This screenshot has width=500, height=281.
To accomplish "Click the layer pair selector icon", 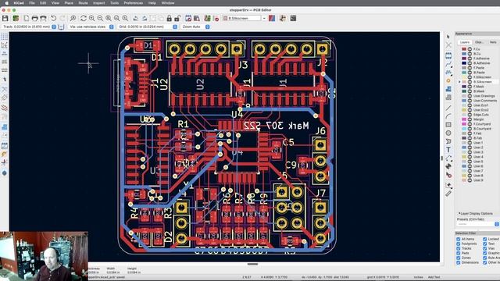I will [x=272, y=19].
